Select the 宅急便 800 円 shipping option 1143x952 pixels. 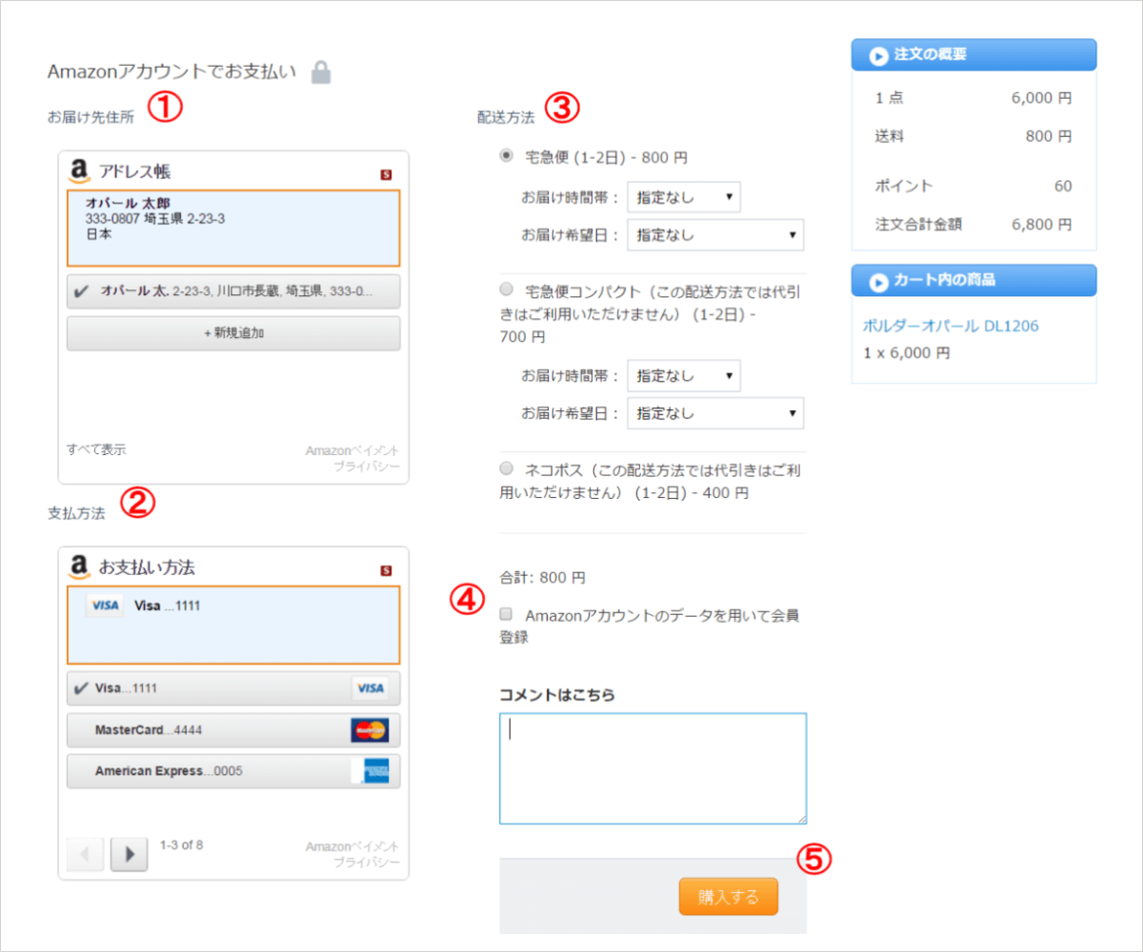click(x=507, y=155)
